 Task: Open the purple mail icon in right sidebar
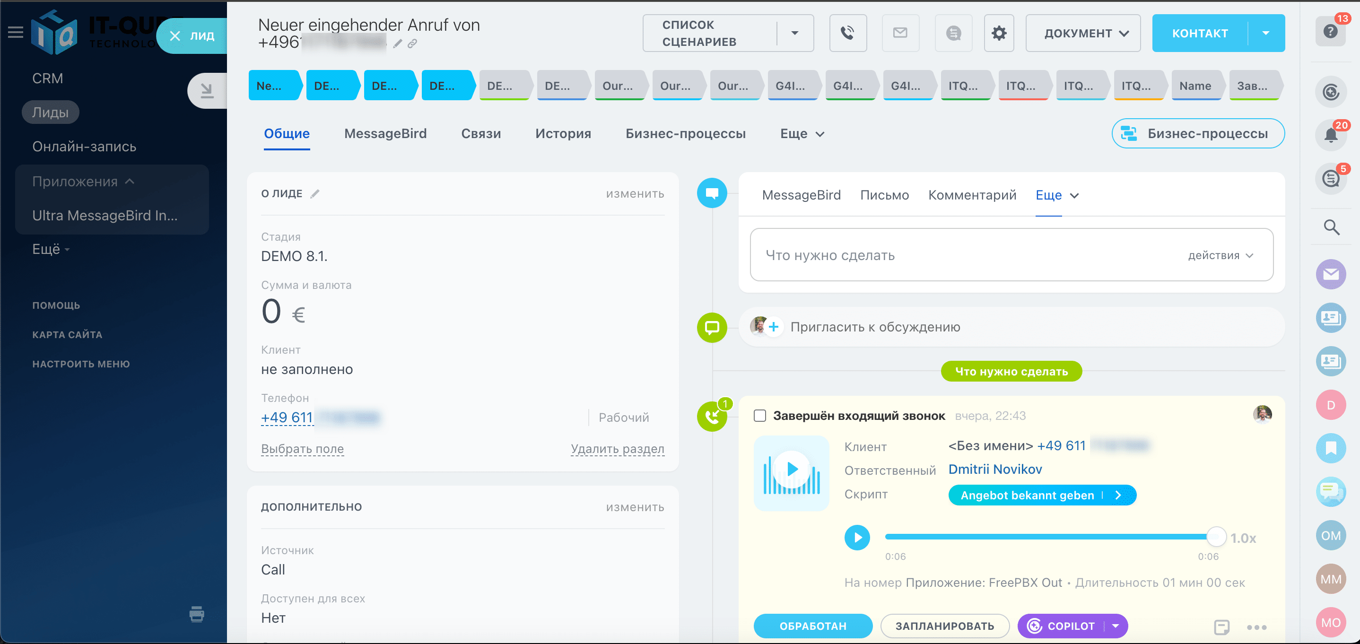pos(1331,274)
